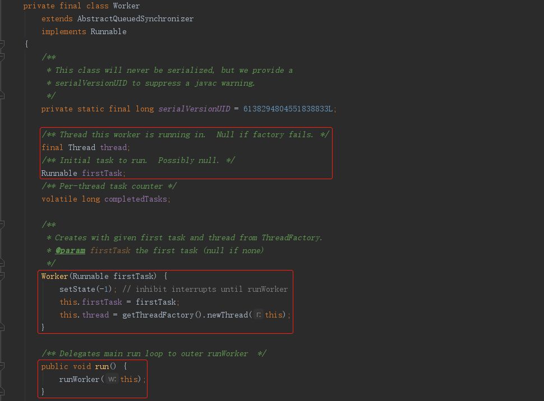This screenshot has width=544, height=401.
Task: Click 'Thread' type in 'final Thread thread'
Action: point(81,147)
